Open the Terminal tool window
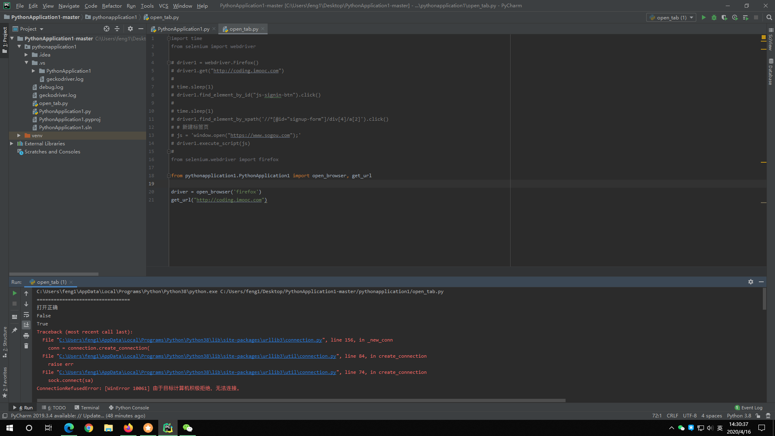 click(87, 407)
